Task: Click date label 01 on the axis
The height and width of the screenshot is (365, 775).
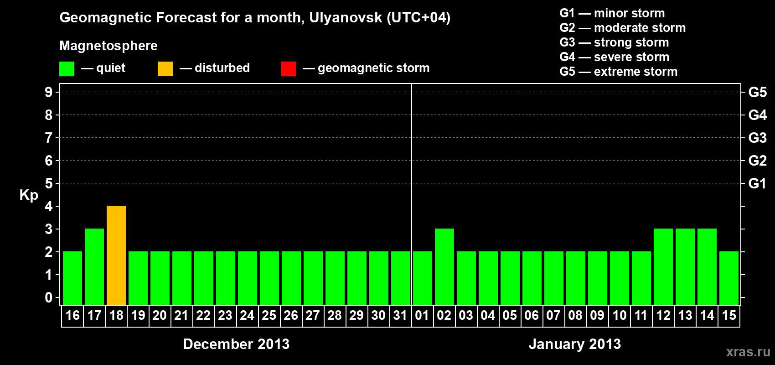Action: coord(422,315)
